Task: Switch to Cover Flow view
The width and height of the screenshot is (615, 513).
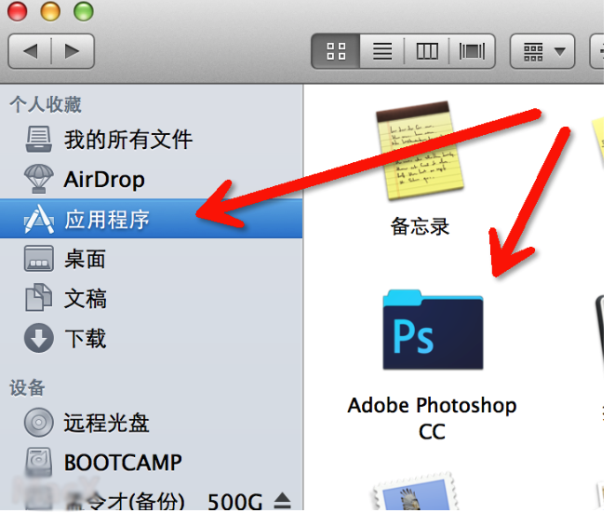Action: [x=472, y=51]
